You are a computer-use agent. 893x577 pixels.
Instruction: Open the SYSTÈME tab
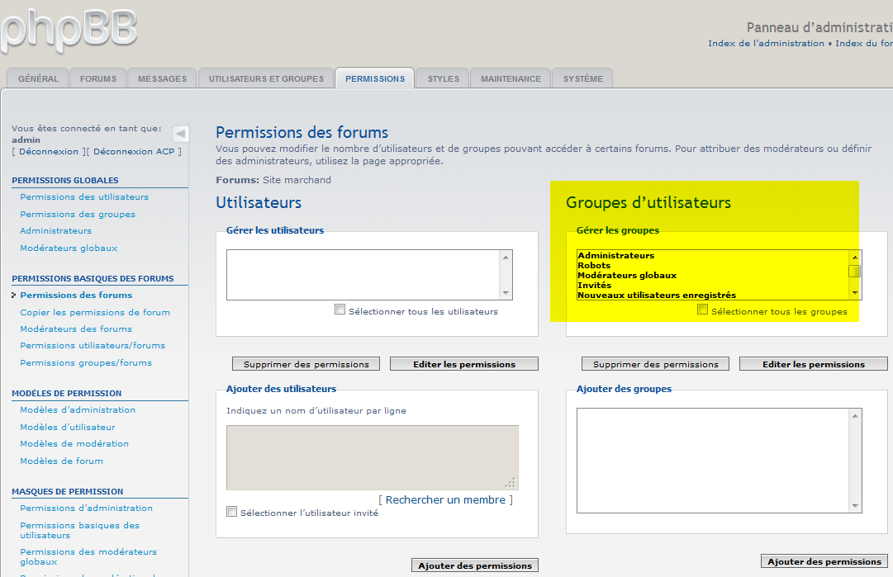click(x=582, y=78)
